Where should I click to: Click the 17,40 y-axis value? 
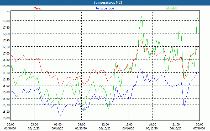[6, 40]
